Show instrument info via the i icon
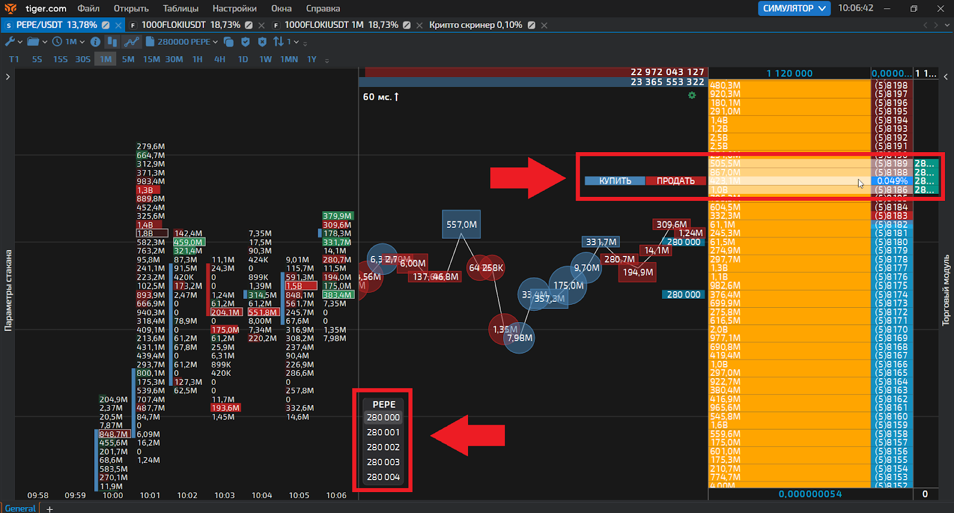 click(x=95, y=42)
